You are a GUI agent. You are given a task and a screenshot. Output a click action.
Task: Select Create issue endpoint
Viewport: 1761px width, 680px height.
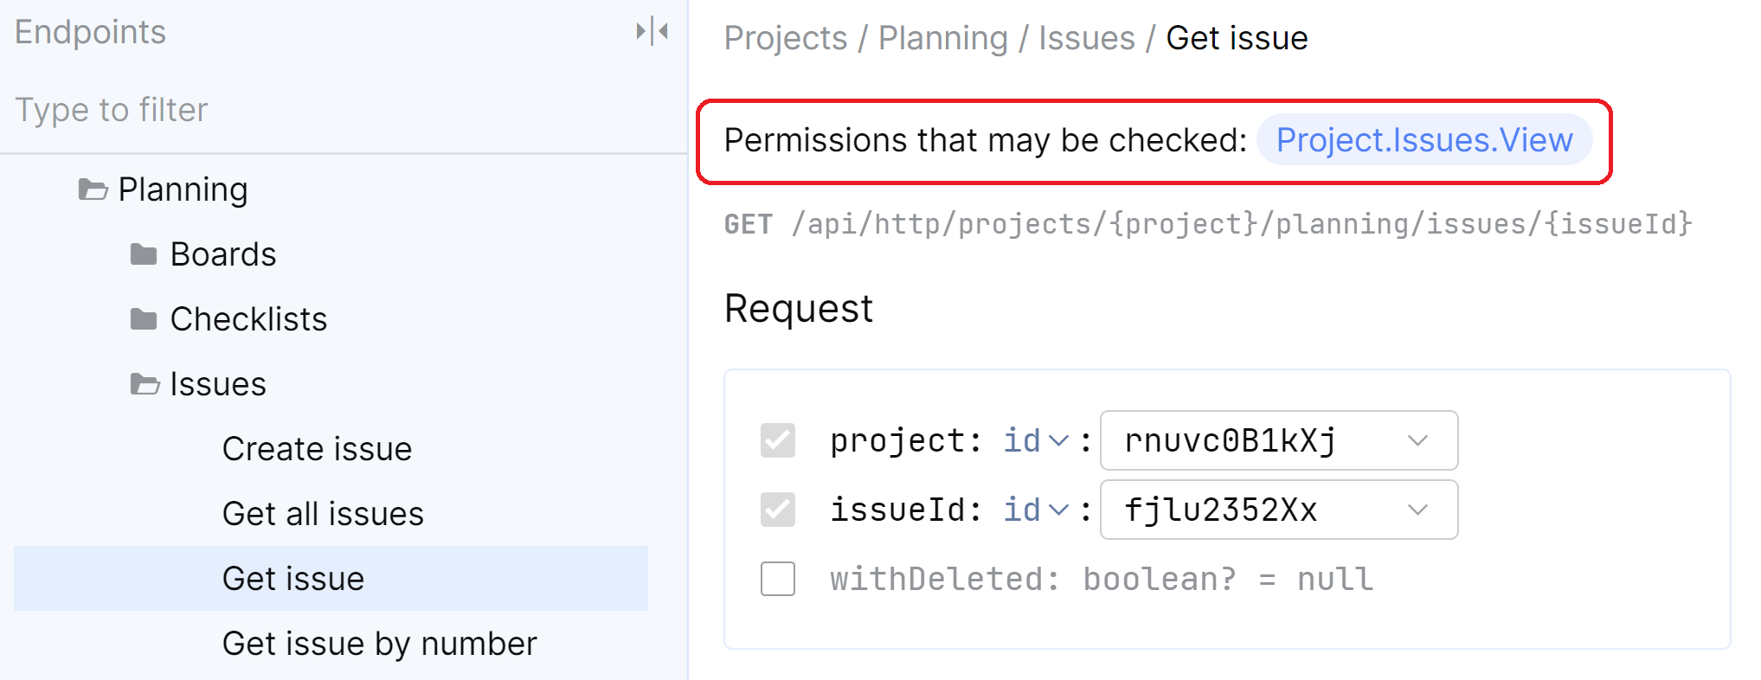(x=317, y=449)
